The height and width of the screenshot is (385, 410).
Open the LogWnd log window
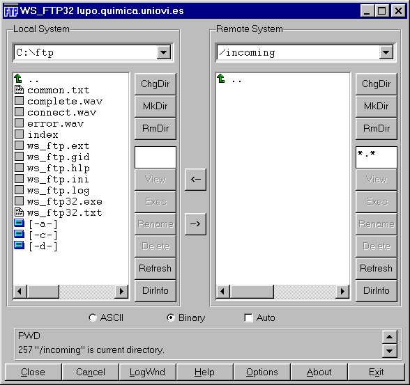coord(148,372)
